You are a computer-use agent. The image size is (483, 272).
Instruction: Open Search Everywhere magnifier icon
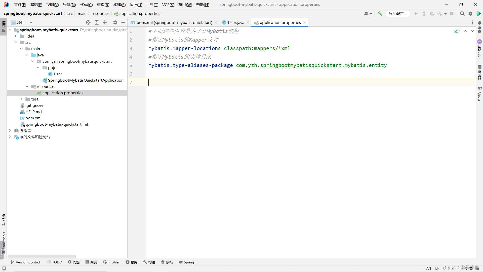tap(462, 14)
